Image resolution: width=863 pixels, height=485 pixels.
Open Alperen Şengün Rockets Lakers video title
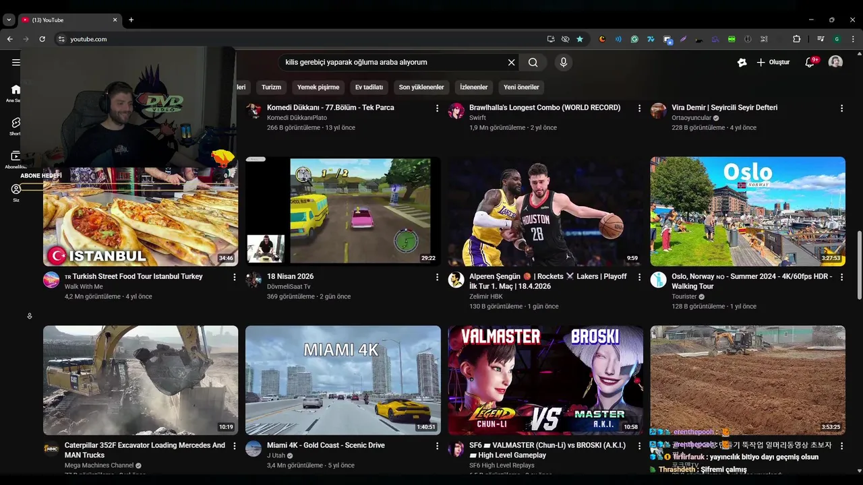pos(548,282)
